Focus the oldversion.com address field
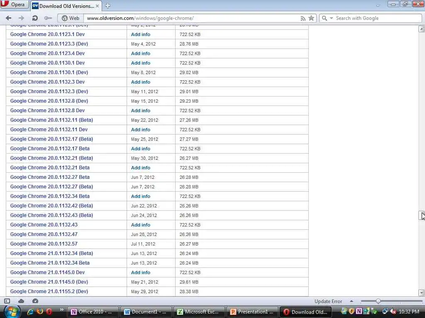425x318 pixels. pos(190,18)
